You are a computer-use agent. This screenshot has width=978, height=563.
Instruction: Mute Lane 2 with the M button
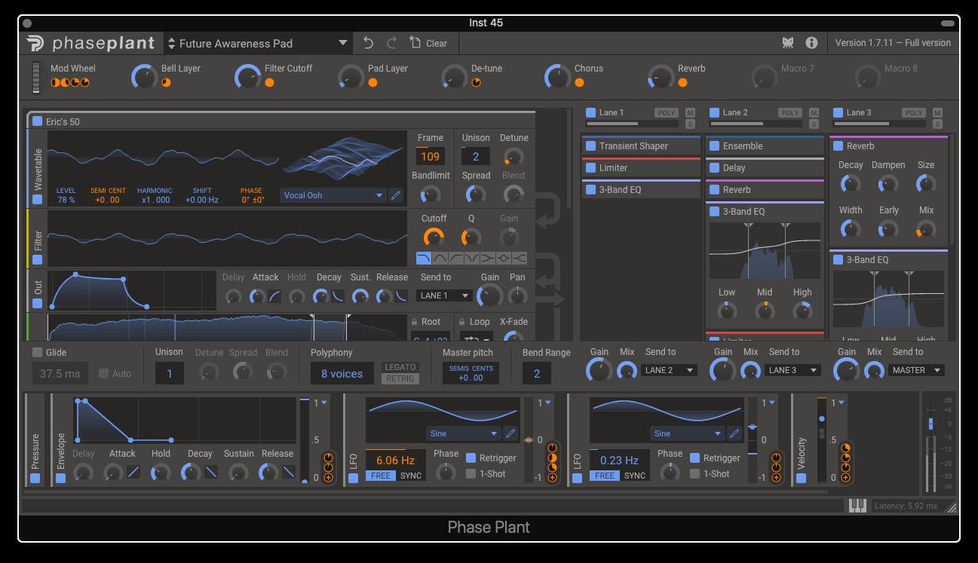814,113
